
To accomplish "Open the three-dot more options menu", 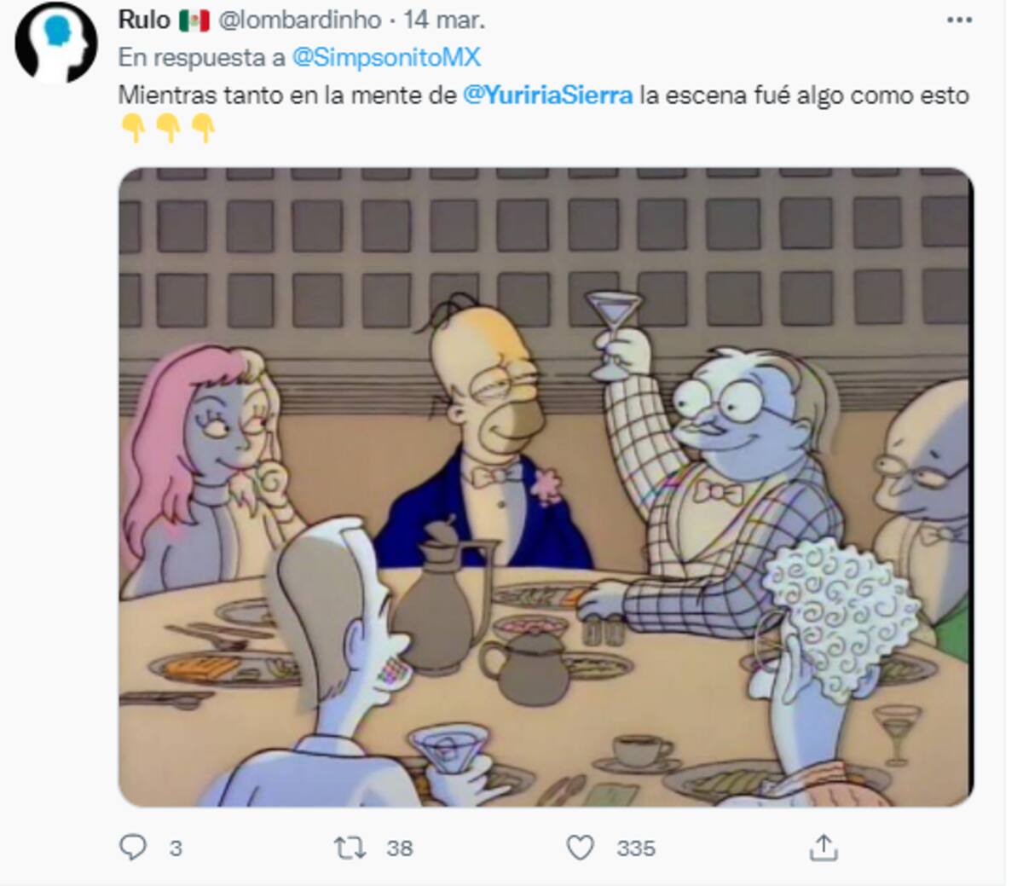I will [x=959, y=20].
